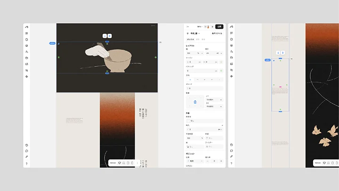339x191 pixels.
Task: Select tablet breakpoint icon in left window toolbar
Action: tap(128, 163)
